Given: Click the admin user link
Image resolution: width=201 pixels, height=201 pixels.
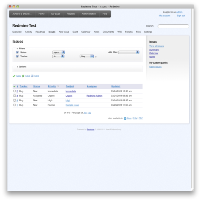Looking at the screenshot, I should coord(179,12).
